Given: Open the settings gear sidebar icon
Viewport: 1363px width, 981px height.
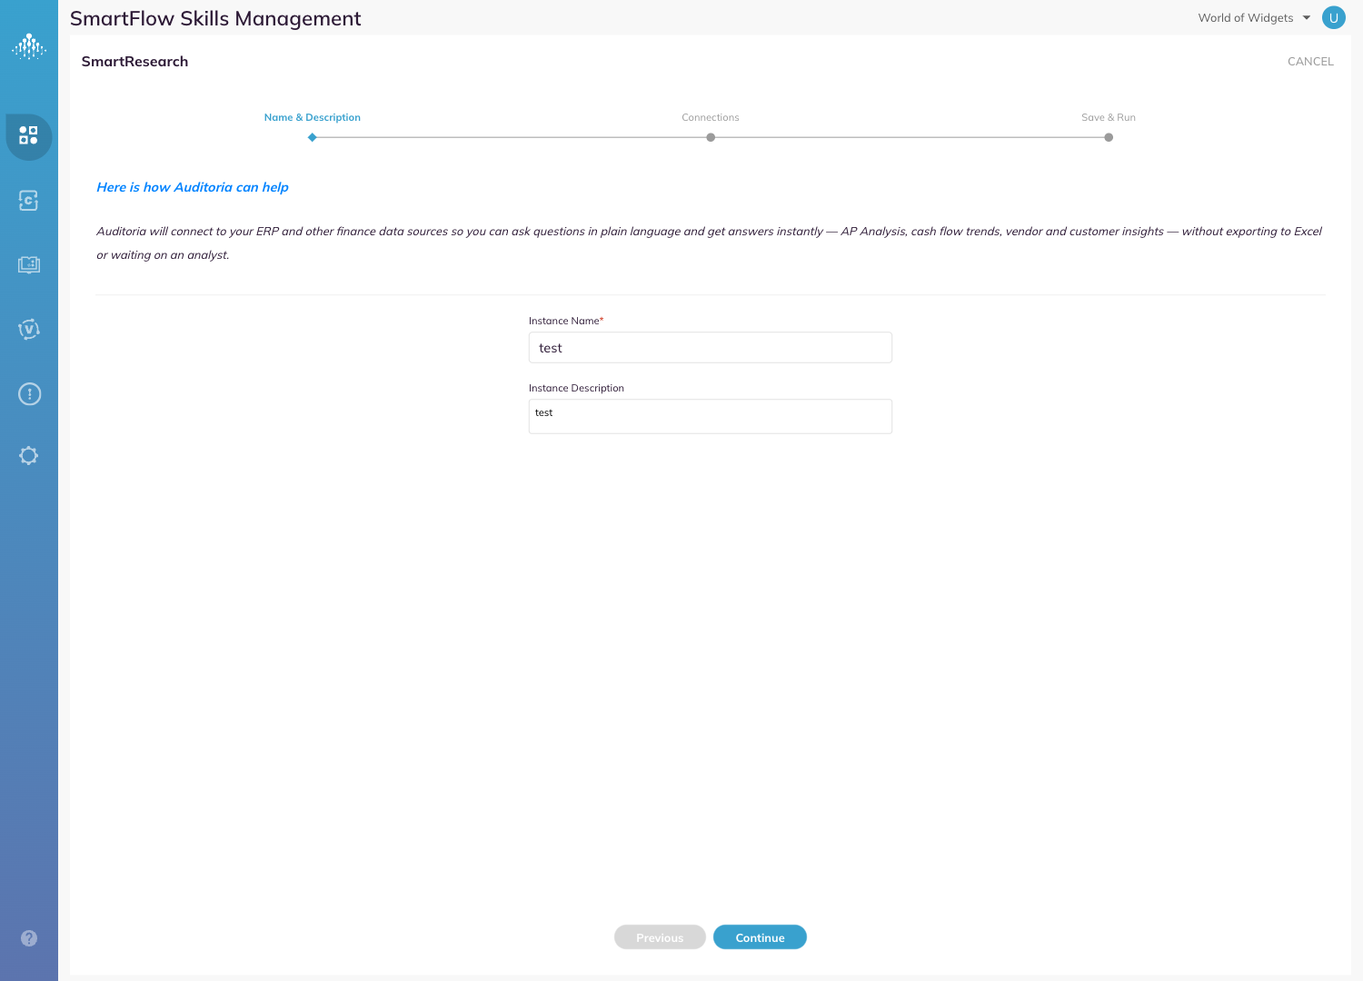Looking at the screenshot, I should 29,456.
